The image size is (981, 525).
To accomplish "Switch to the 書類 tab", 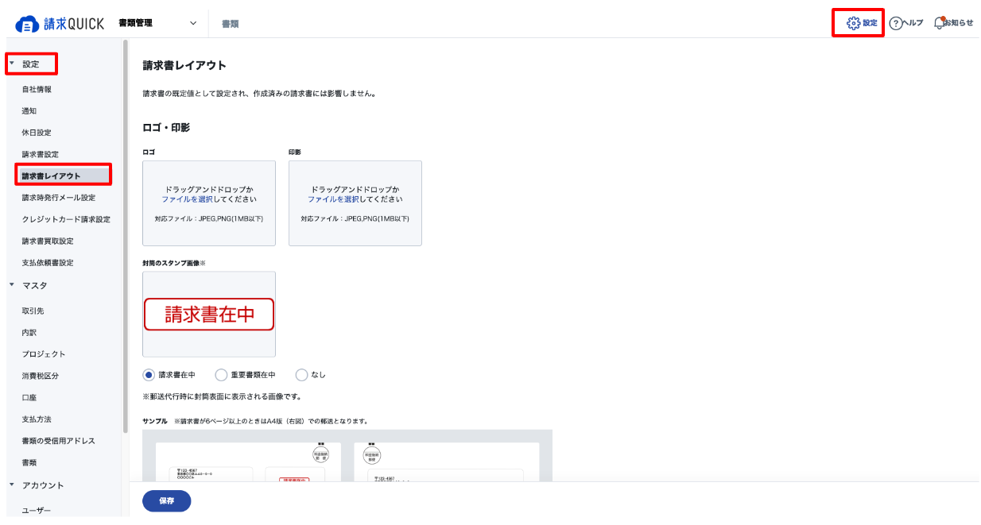I will point(230,24).
